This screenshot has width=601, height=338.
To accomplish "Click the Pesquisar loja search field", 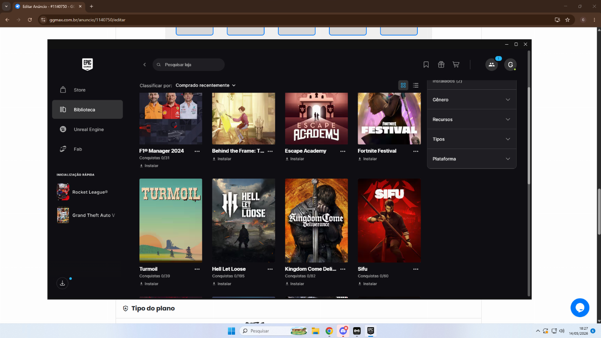I will coord(189,65).
